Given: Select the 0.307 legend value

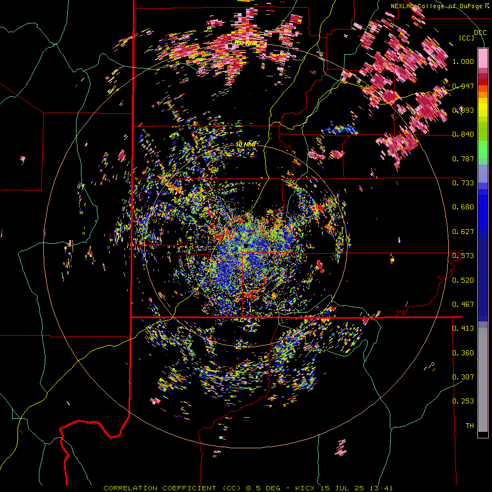Looking at the screenshot, I should pyautogui.click(x=463, y=377).
